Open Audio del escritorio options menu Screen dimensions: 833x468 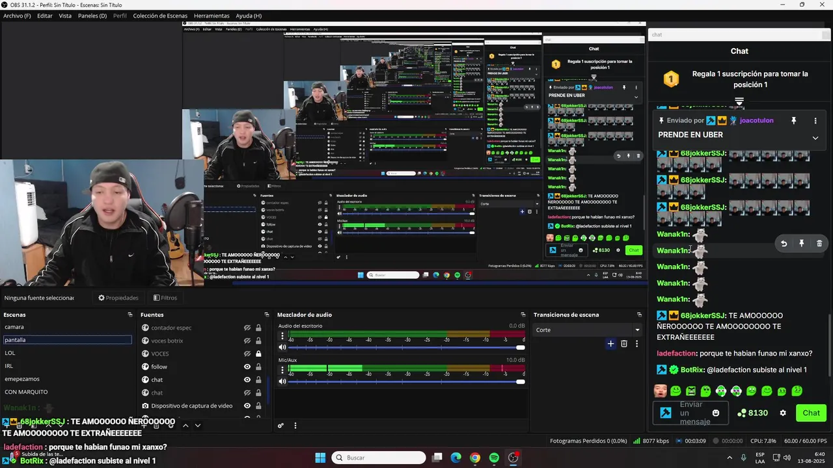click(x=282, y=336)
